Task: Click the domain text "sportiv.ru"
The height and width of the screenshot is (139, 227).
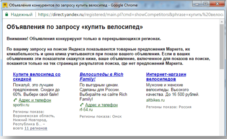Action: click(21, 105)
